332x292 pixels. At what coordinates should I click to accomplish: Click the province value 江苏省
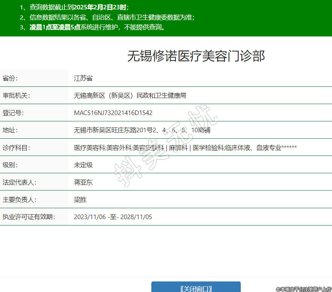(x=83, y=78)
